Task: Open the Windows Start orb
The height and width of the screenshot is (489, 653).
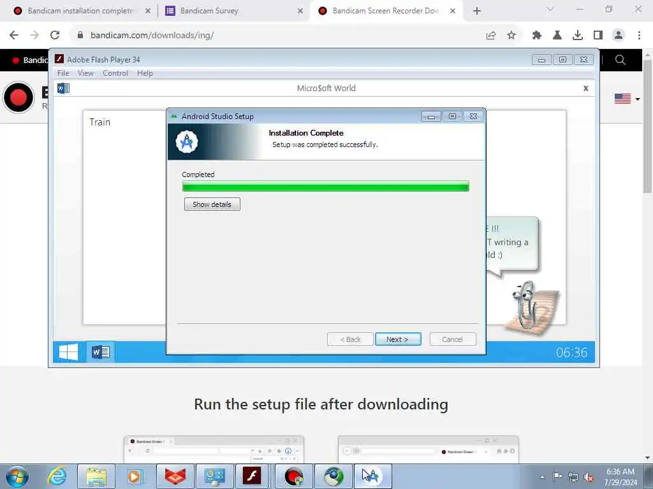Action: tap(17, 476)
